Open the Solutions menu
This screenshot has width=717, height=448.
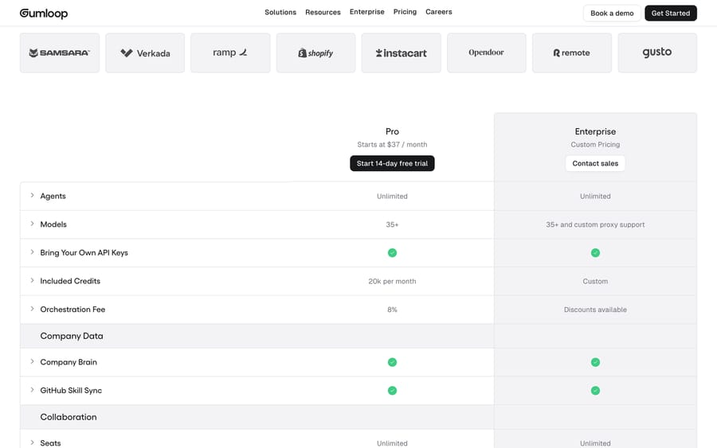click(280, 12)
